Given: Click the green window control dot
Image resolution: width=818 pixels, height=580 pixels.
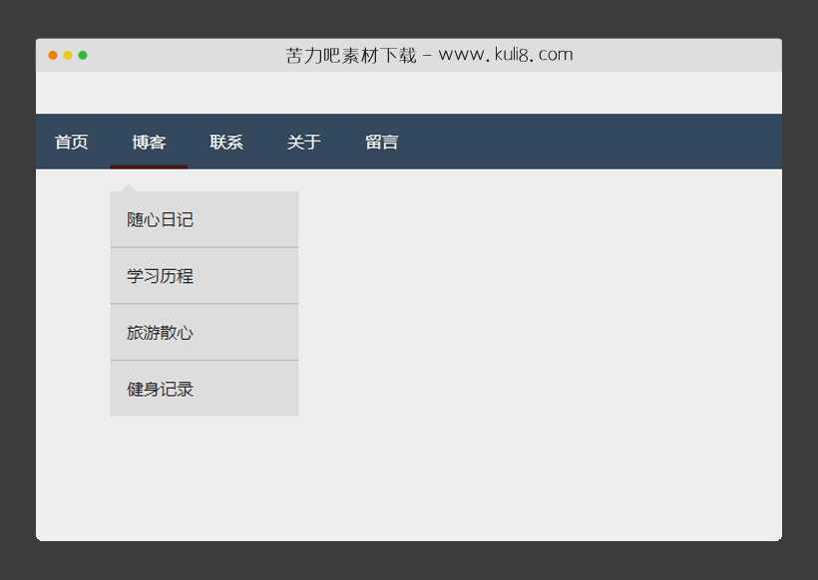Looking at the screenshot, I should coord(82,55).
